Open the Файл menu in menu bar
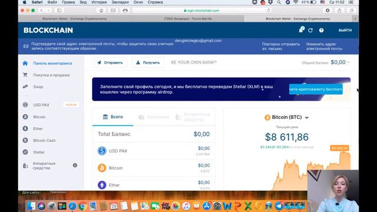Image resolution: width=377 pixels, height=212 pixels. [52, 2]
